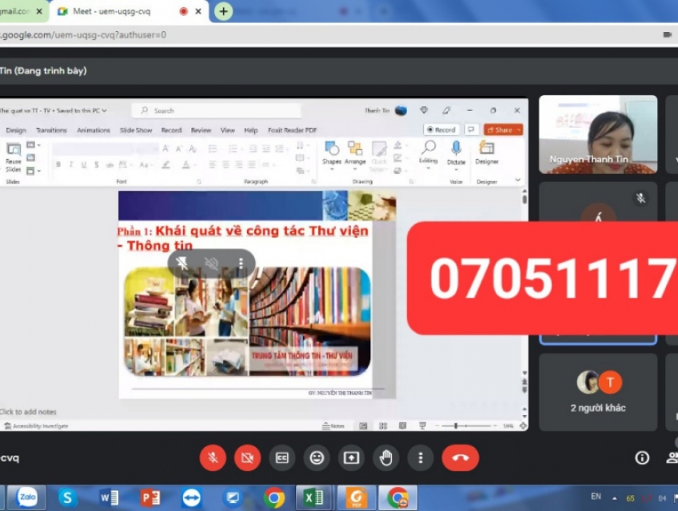The image size is (678, 511).
Task: Open the emoji reactions button
Action: coord(317,458)
